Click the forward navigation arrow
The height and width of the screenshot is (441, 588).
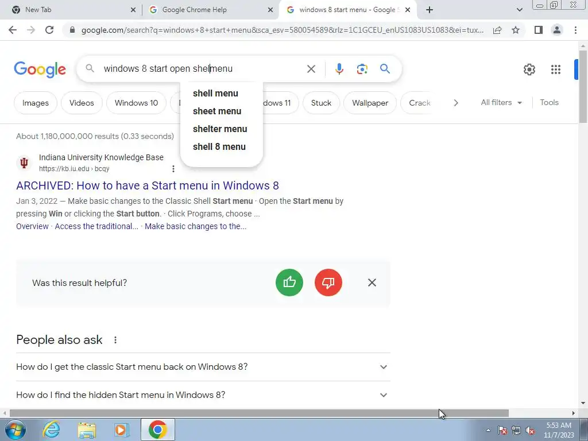coord(31,30)
